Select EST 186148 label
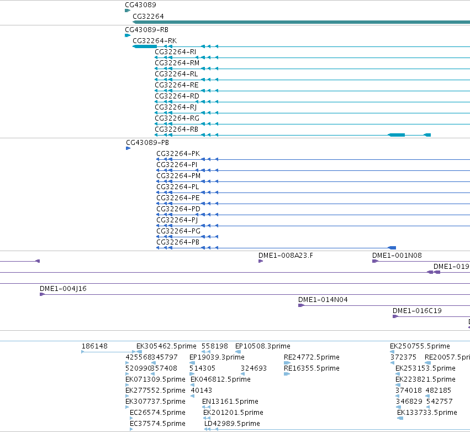470x432 pixels. click(x=94, y=346)
